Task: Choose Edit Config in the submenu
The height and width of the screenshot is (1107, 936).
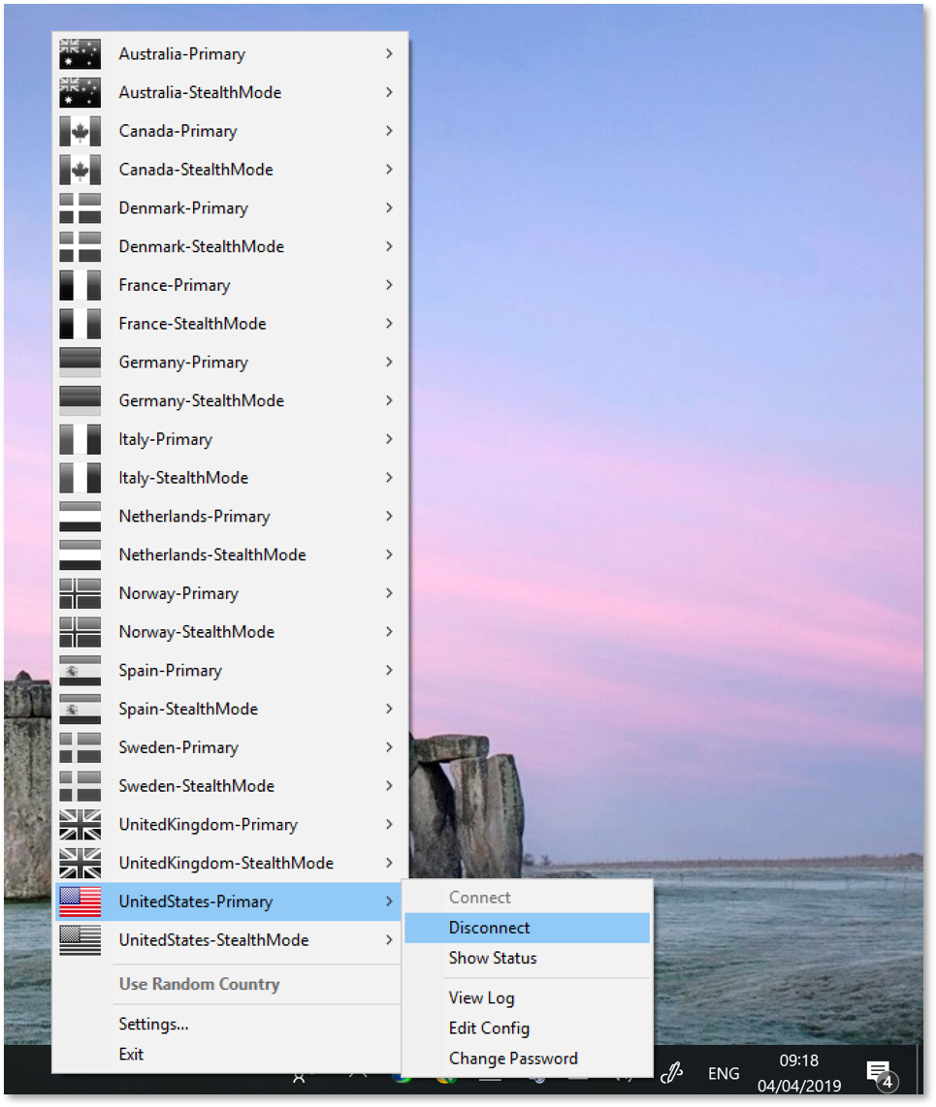Action: [x=527, y=1028]
